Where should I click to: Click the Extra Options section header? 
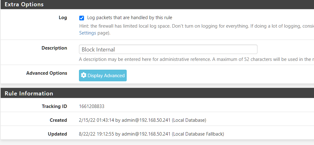24,4
